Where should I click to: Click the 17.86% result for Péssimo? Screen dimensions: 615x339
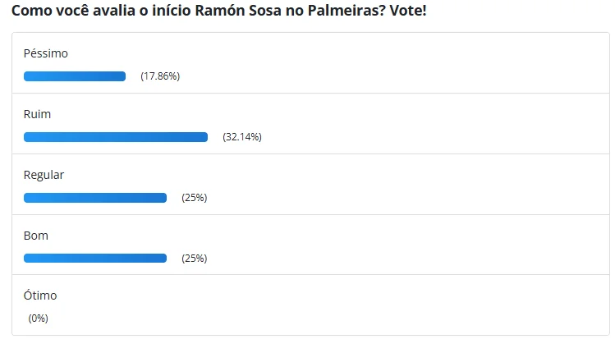160,76
